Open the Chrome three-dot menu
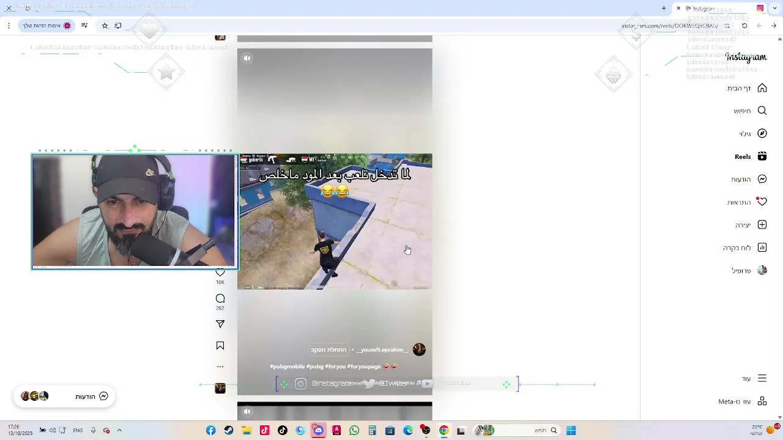The width and height of the screenshot is (783, 440). point(9,26)
